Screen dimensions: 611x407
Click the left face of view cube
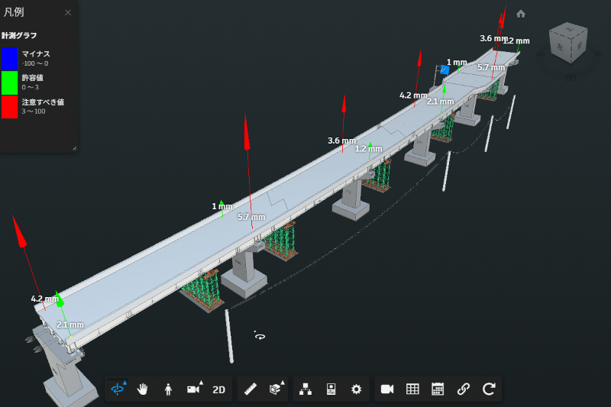point(561,46)
